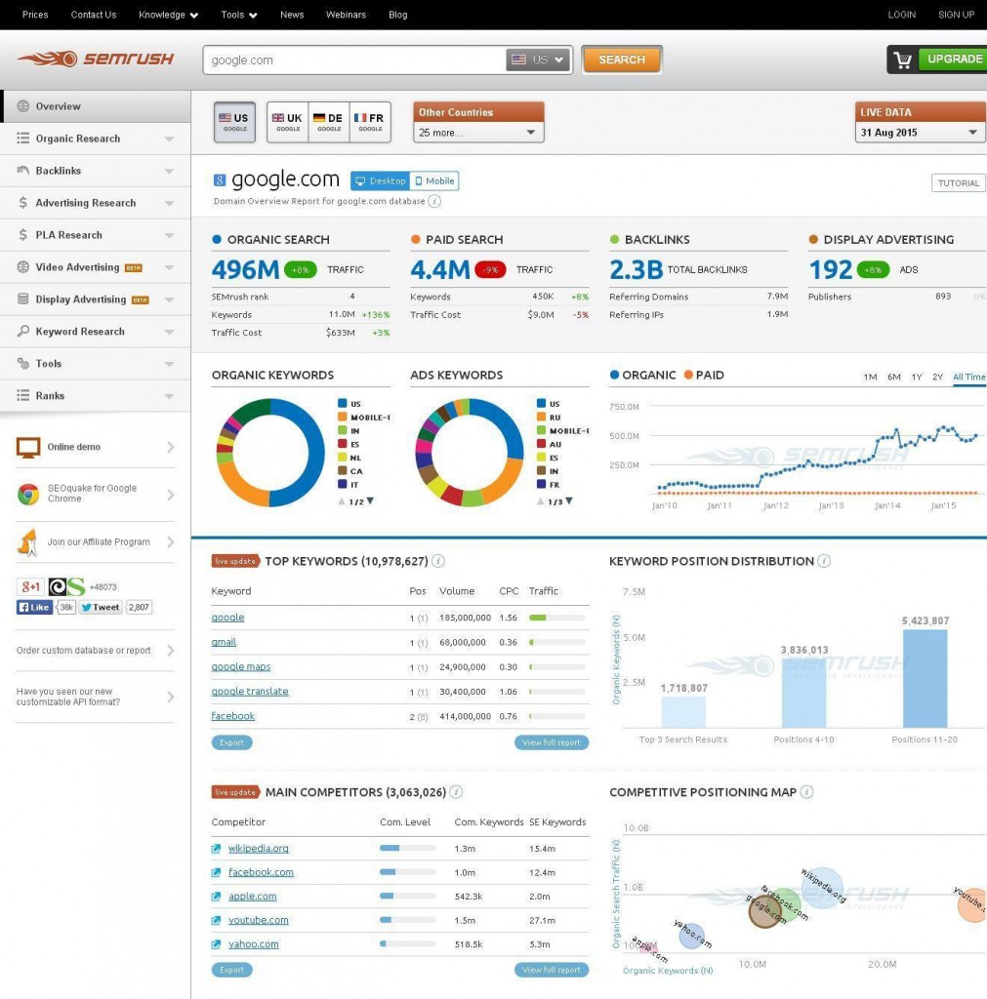Click info icon beside Competitive Positioning Map

click(x=806, y=792)
